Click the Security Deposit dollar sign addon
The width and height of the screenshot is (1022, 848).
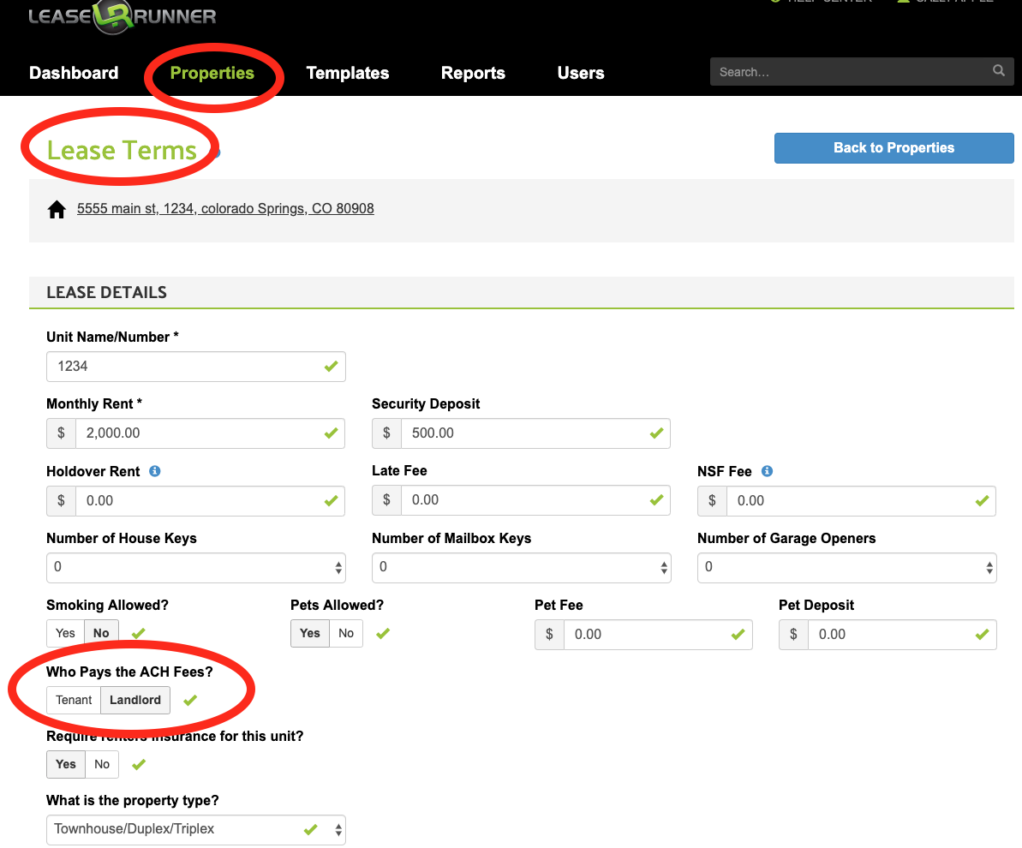(x=386, y=433)
